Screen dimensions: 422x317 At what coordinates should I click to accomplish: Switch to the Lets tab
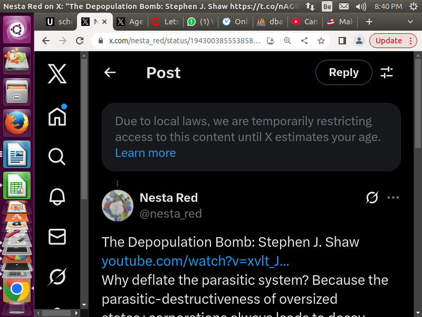click(166, 22)
